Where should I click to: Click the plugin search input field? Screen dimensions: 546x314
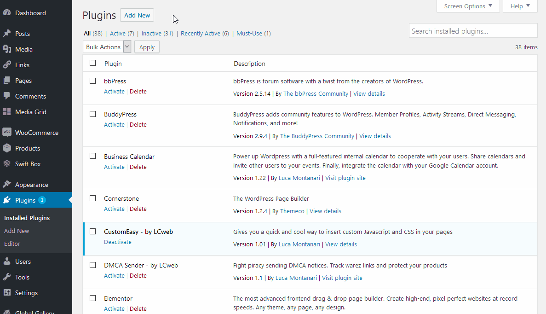click(473, 30)
